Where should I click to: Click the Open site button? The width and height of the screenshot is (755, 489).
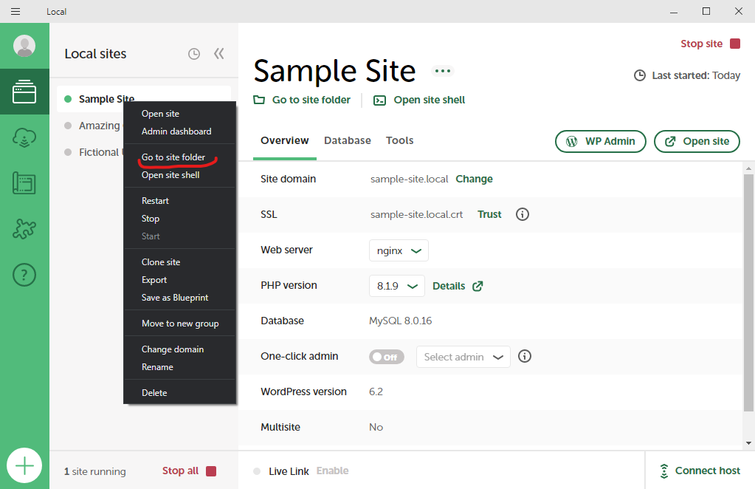click(697, 141)
